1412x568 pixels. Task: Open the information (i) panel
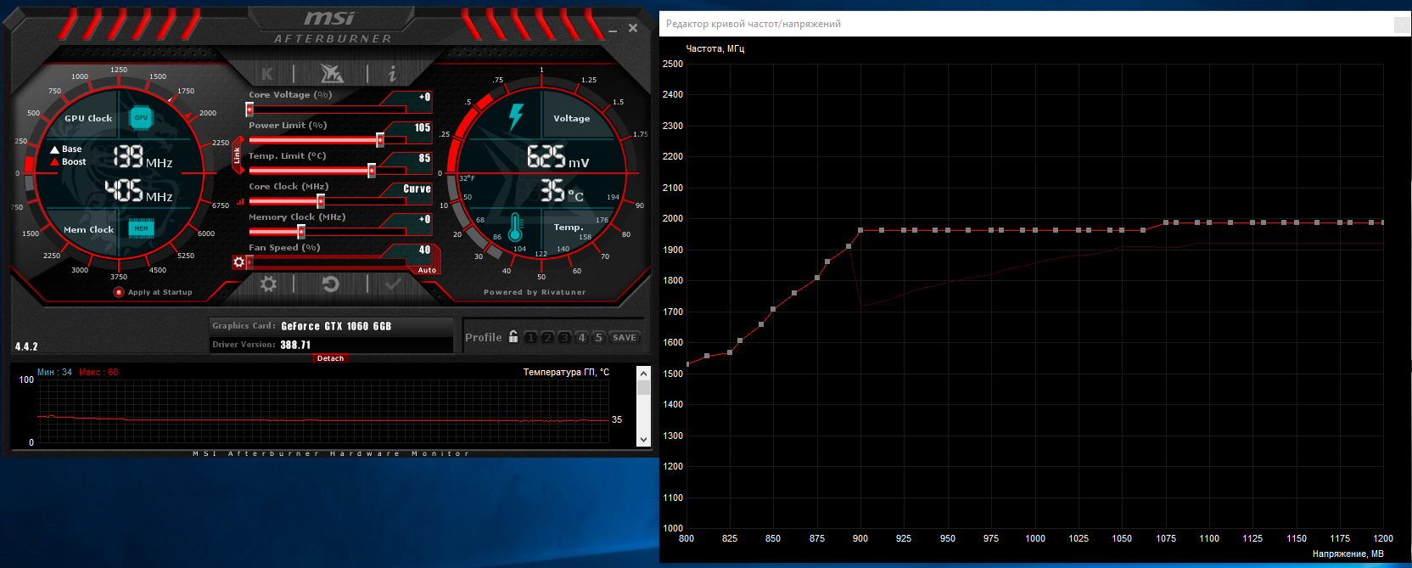tap(392, 74)
